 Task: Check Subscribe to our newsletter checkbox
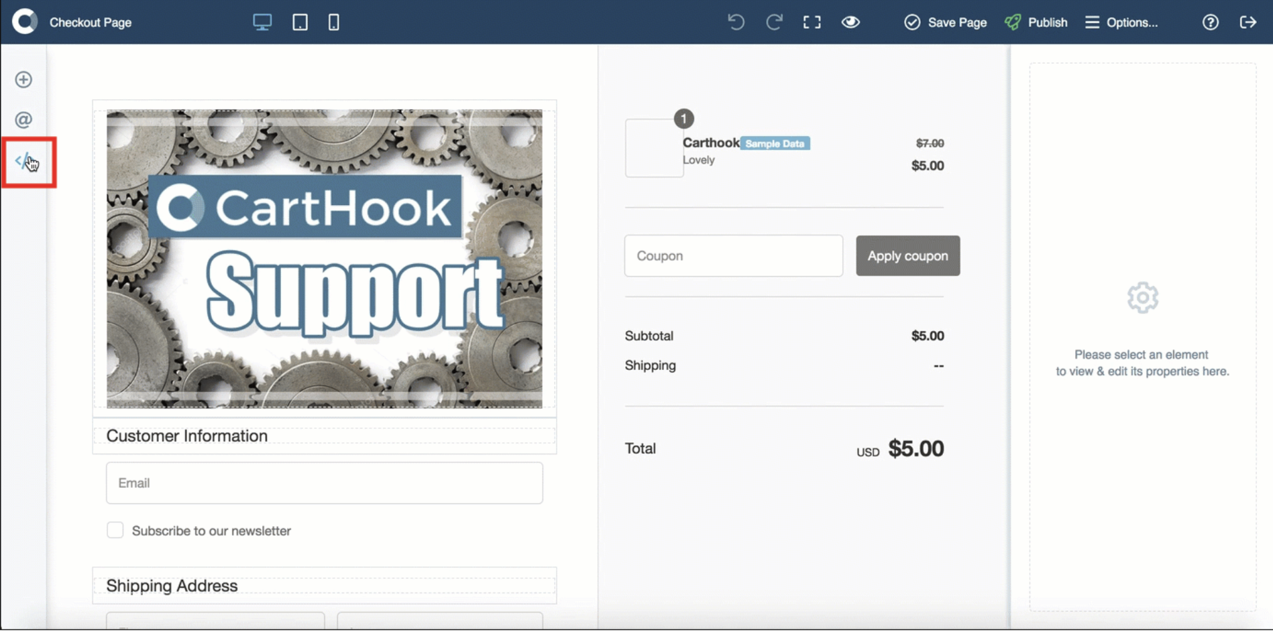[x=115, y=530]
